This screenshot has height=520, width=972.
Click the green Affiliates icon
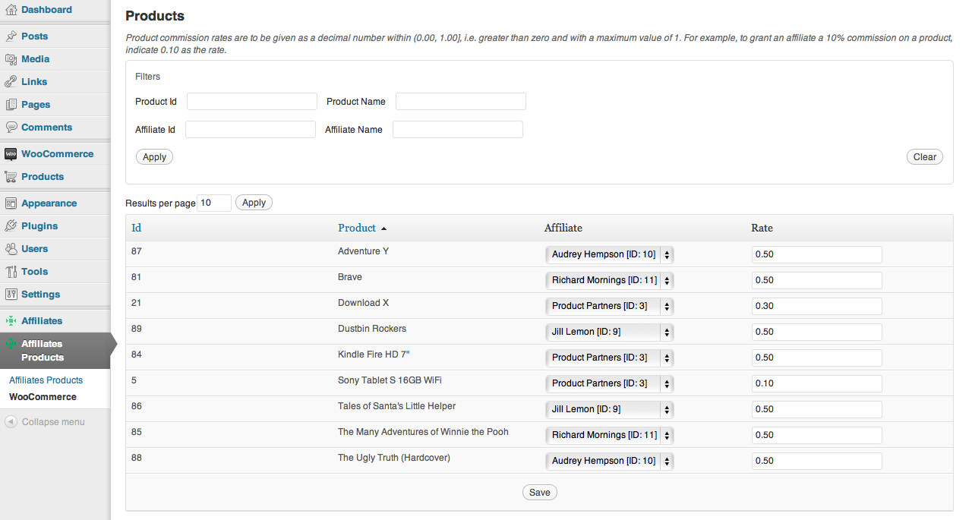(11, 321)
